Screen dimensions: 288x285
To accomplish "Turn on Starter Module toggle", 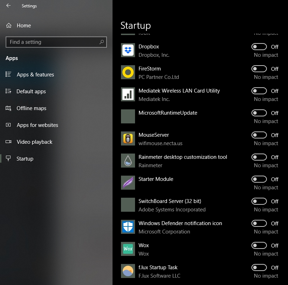I will point(259,179).
